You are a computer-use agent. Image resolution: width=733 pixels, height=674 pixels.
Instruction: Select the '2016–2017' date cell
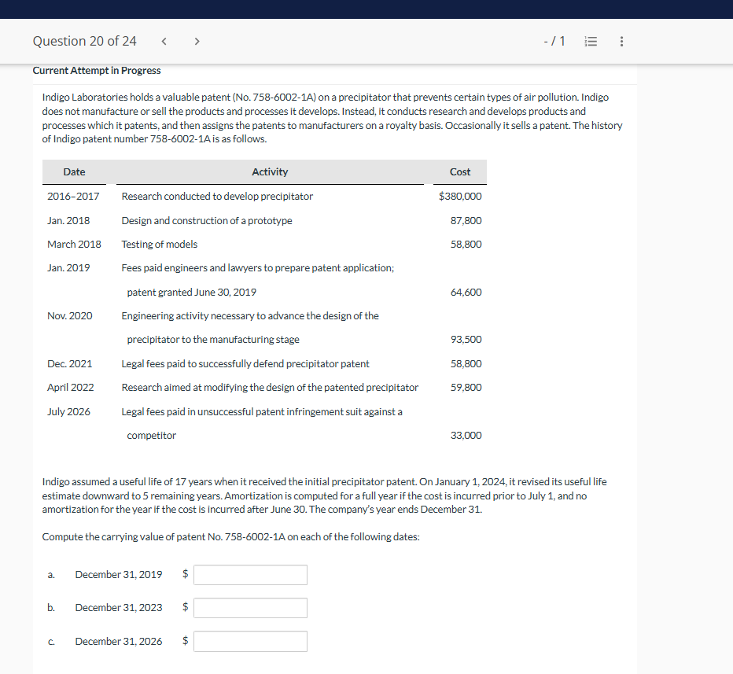click(73, 197)
